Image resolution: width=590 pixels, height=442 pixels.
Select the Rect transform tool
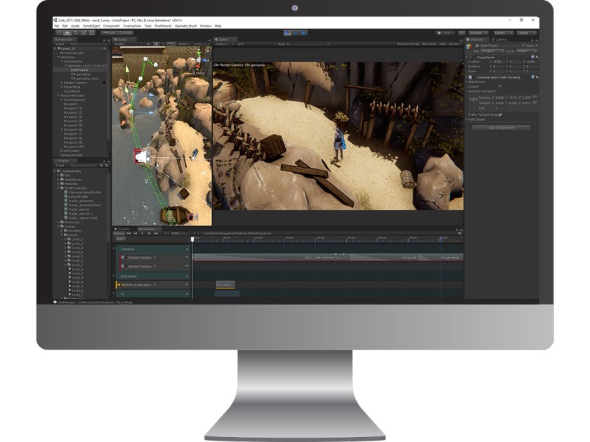coord(92,33)
